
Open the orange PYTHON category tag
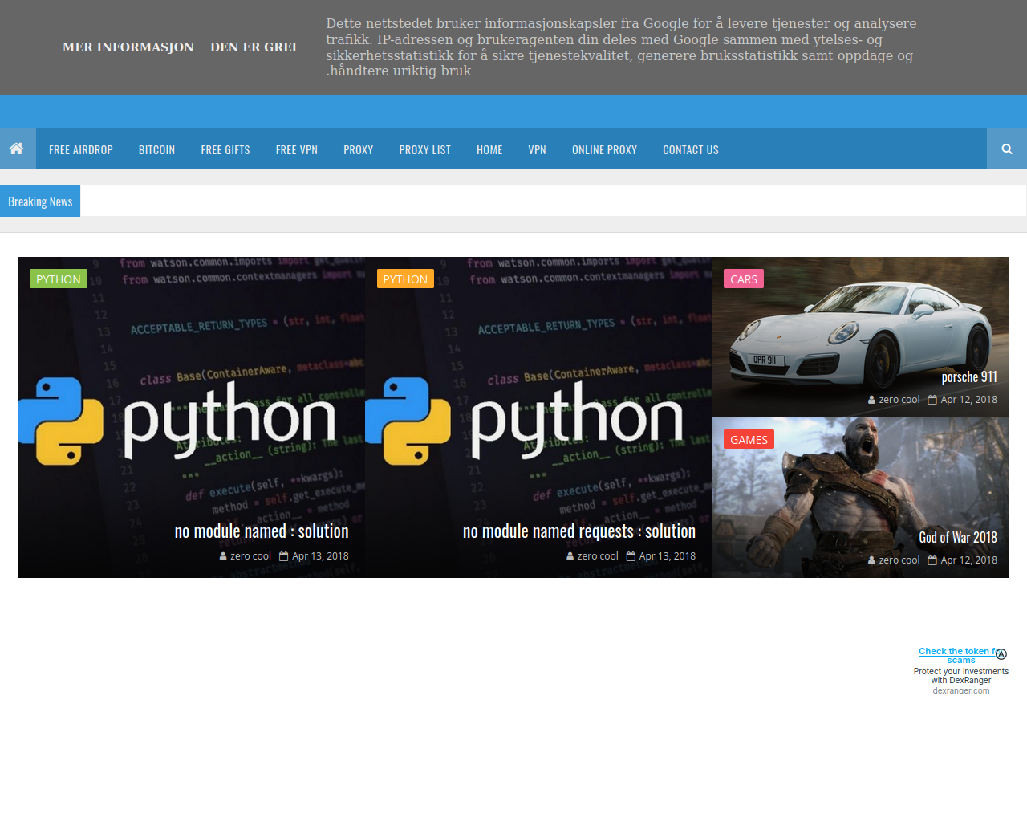(405, 279)
